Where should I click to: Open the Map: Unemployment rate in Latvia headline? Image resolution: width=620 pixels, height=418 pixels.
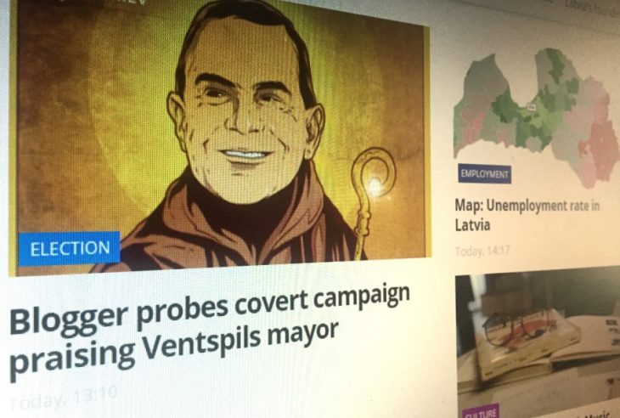(527, 215)
